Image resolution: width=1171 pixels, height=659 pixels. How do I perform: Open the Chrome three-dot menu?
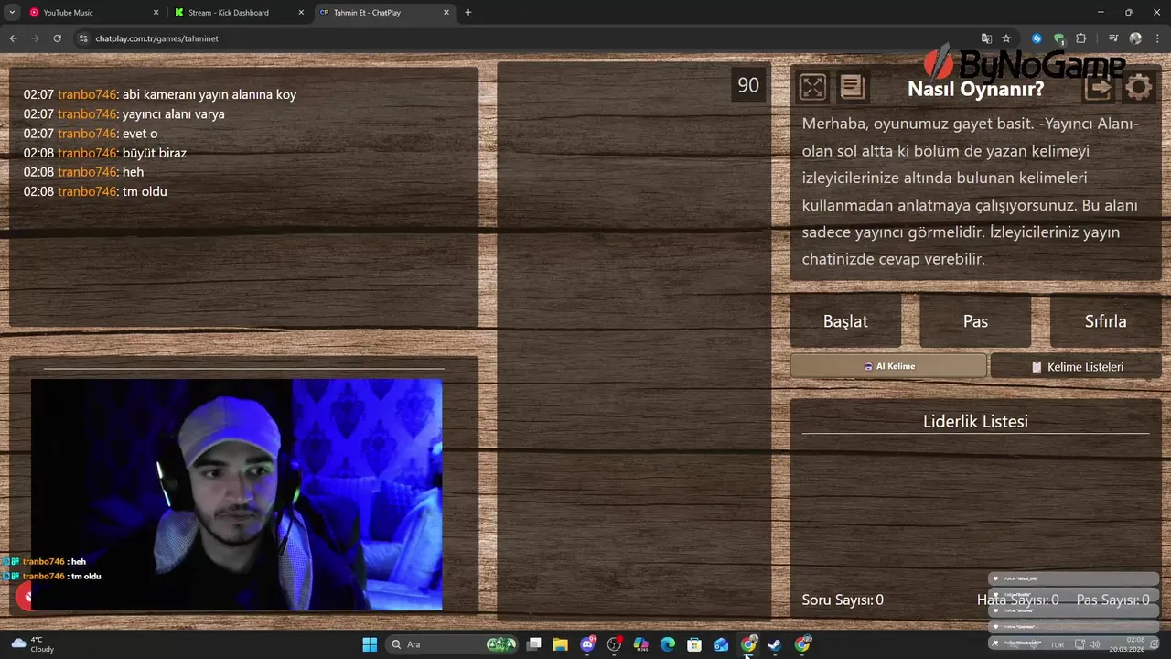click(x=1156, y=38)
